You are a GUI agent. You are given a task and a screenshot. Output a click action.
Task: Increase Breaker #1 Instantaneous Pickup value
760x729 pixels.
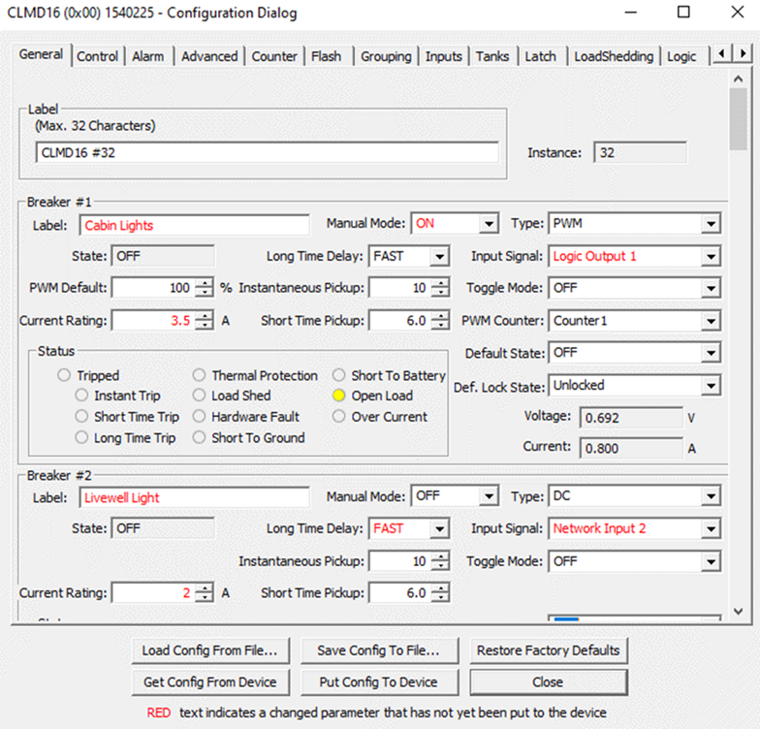click(440, 283)
